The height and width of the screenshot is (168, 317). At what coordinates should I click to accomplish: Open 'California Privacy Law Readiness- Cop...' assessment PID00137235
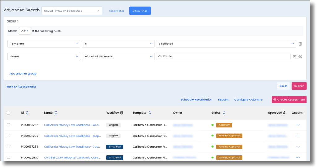tap(72, 147)
